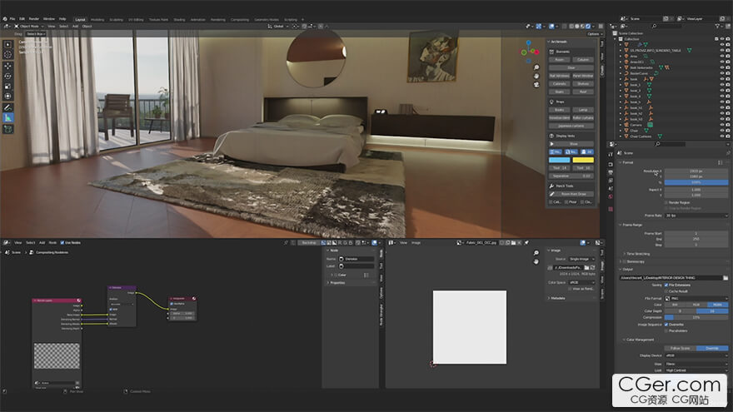
Task: Open the Render properties tab icon
Action: coord(611,165)
